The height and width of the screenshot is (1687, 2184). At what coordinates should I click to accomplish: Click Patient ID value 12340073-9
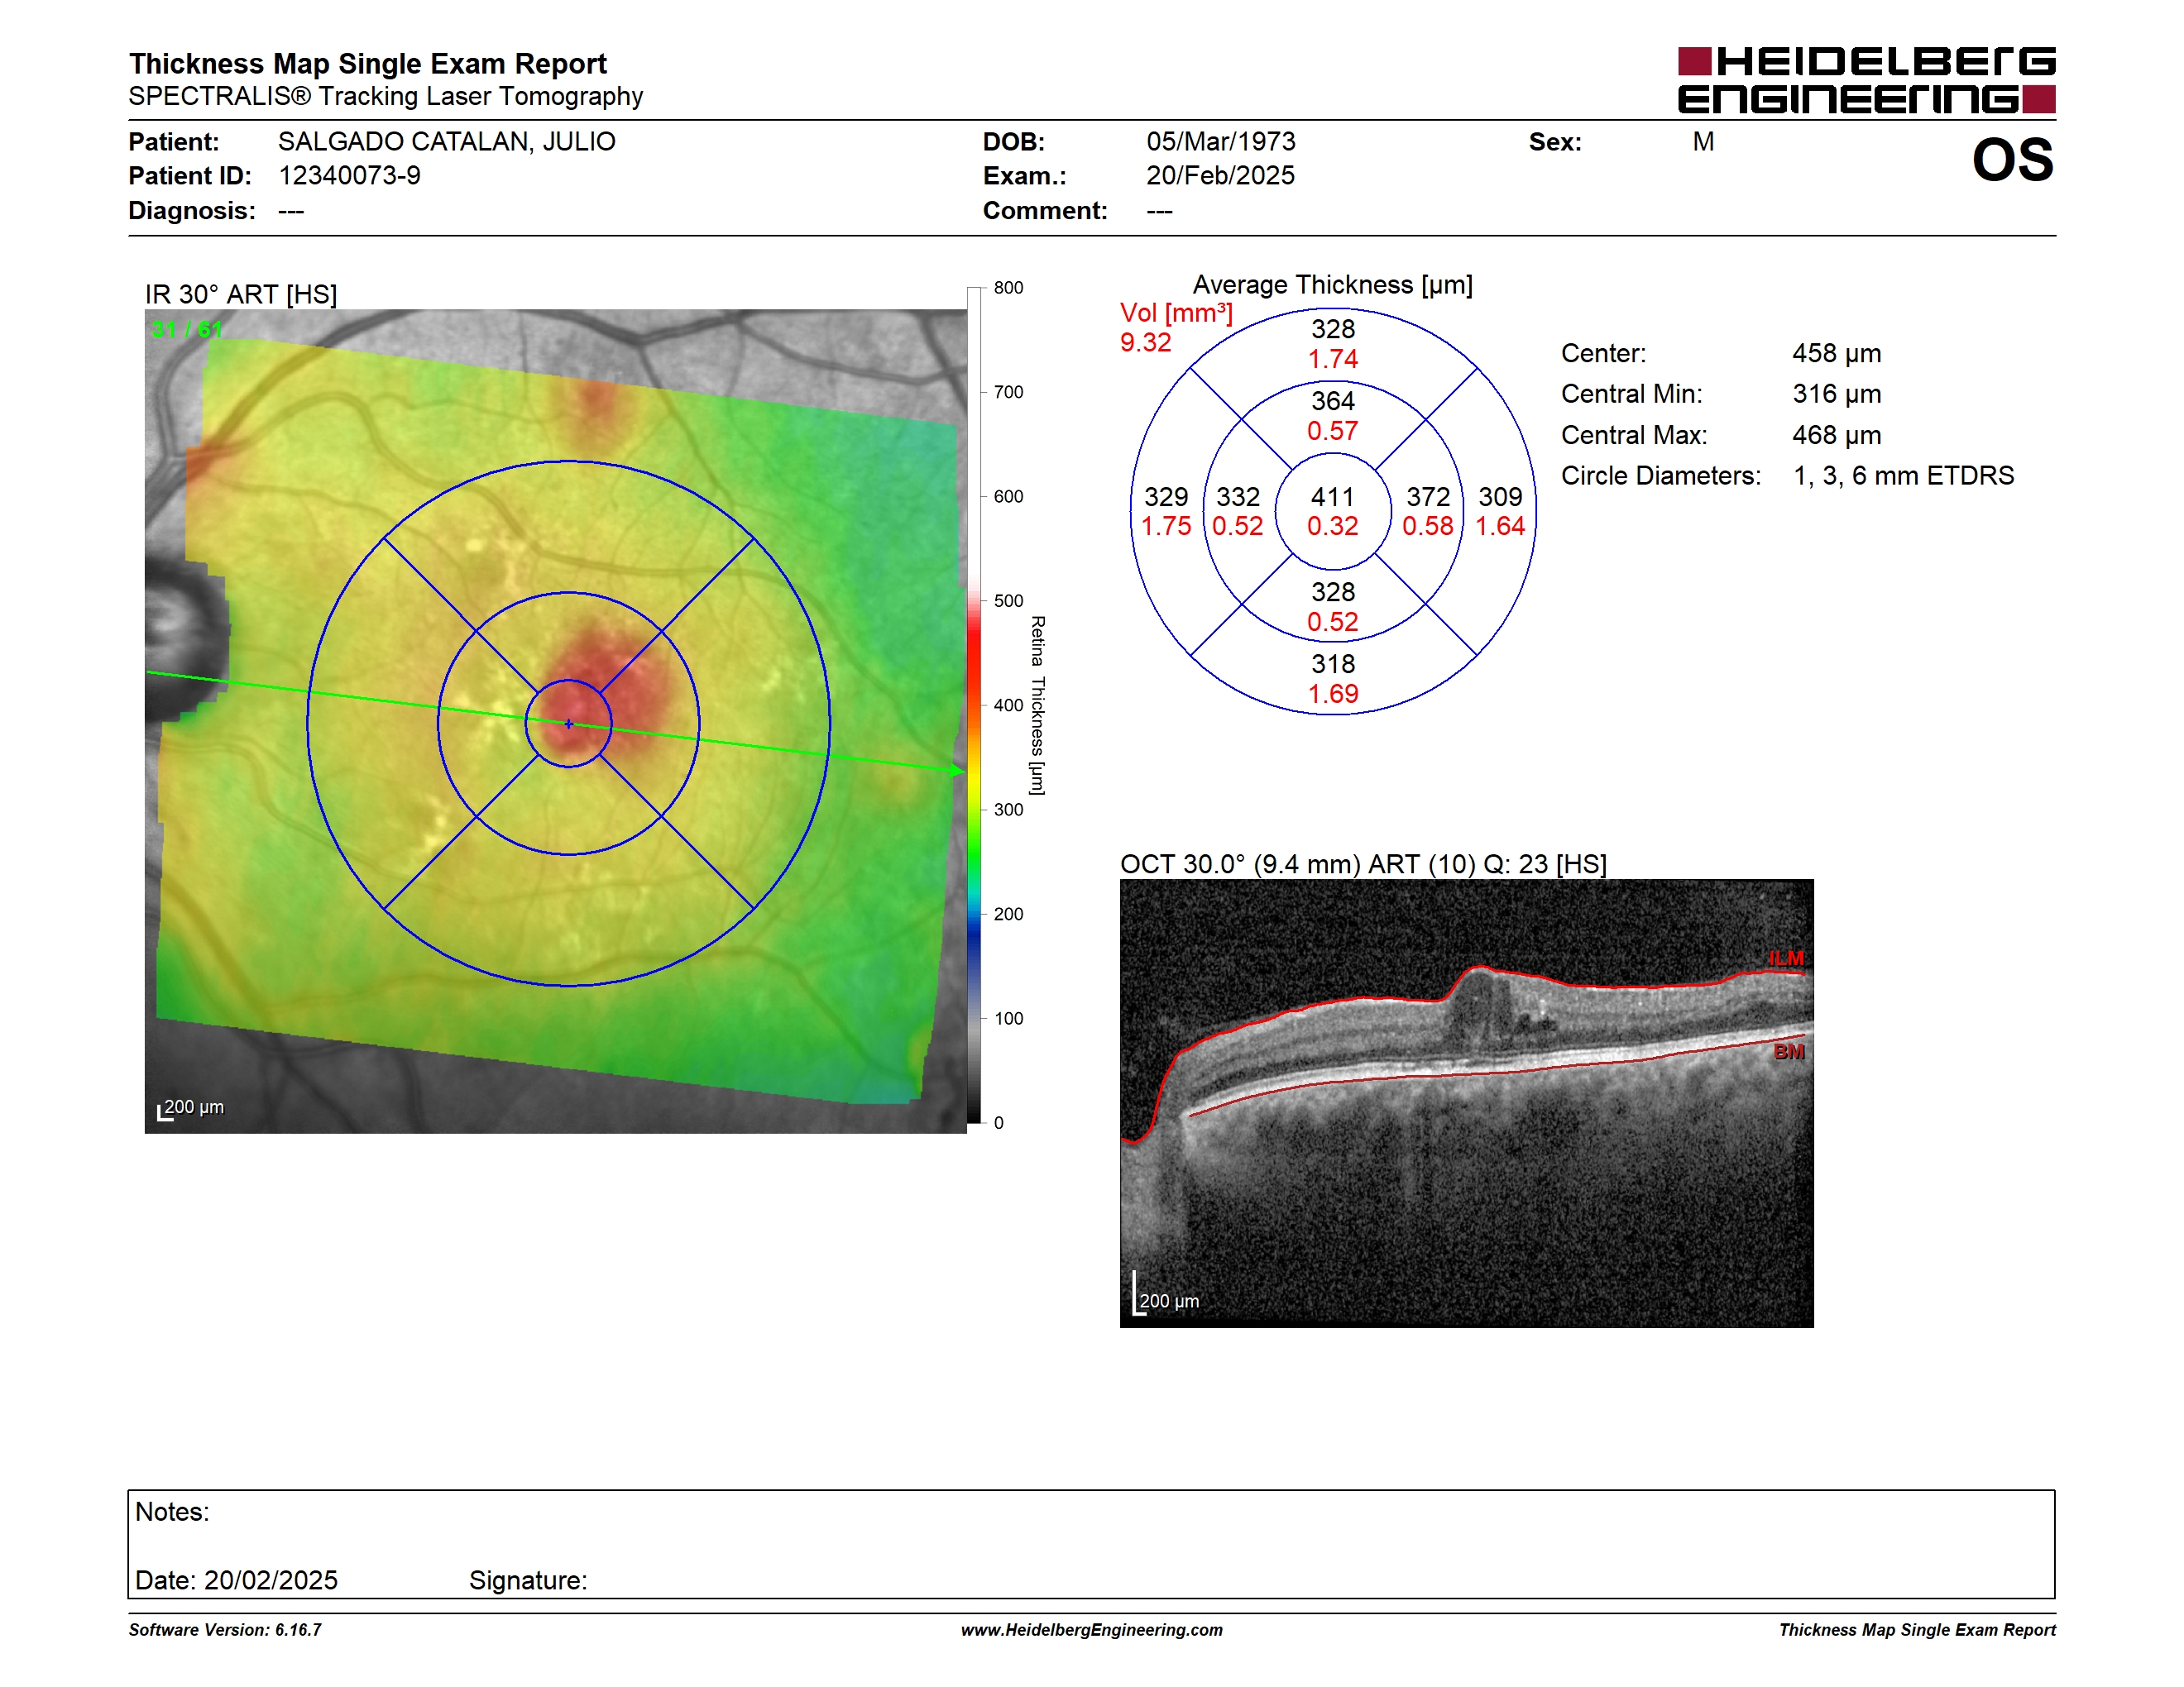349,176
